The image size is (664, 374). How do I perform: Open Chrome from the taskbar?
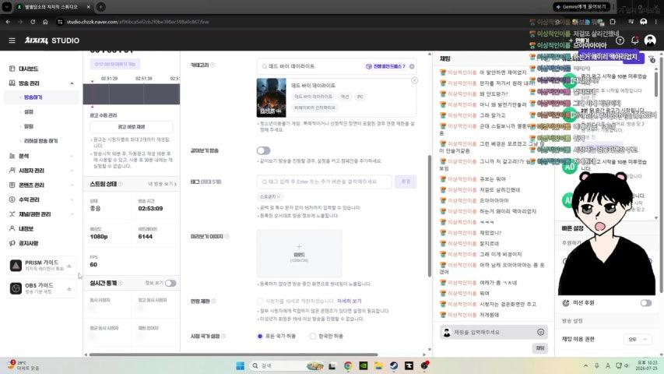click(348, 365)
